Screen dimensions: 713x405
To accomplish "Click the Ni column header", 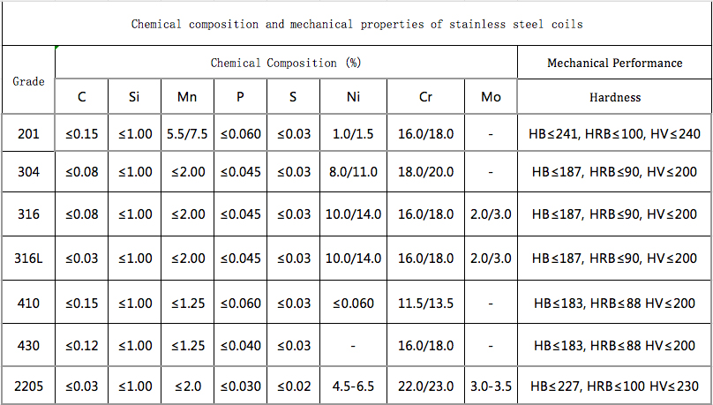I will [x=353, y=97].
